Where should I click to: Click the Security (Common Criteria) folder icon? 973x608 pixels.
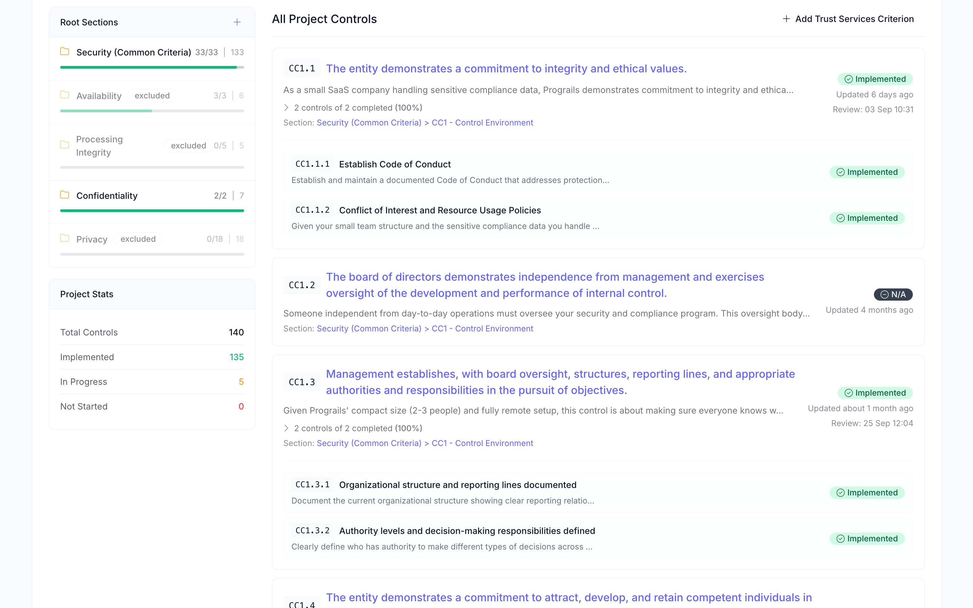65,51
